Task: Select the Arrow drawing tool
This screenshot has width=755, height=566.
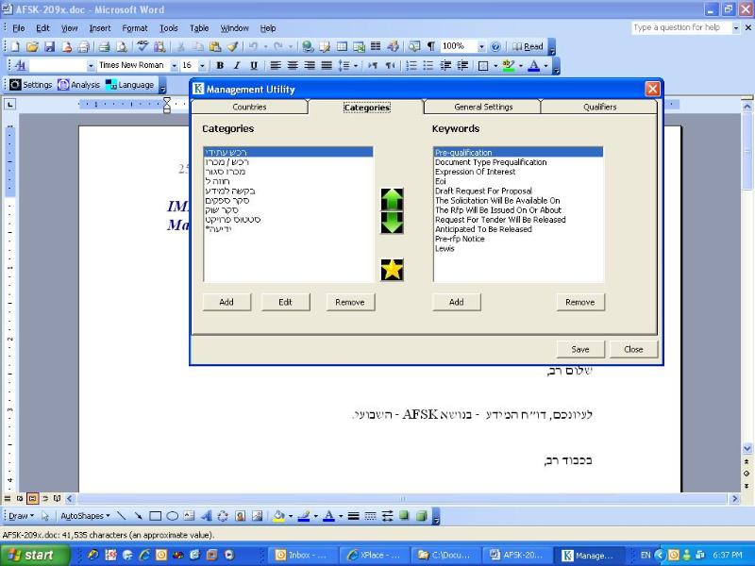Action: (138, 516)
